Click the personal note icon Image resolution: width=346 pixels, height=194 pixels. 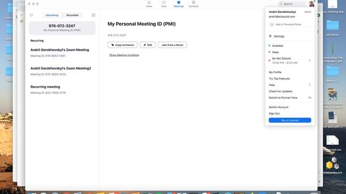[272, 24]
